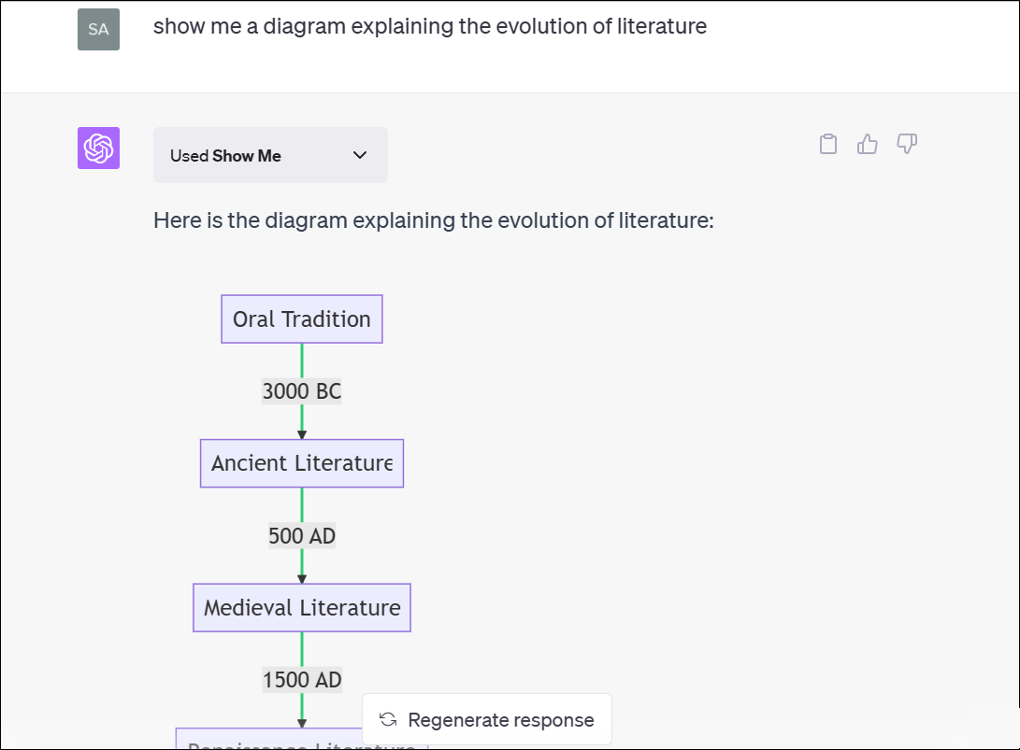The width and height of the screenshot is (1020, 750).
Task: Click the thumbs up icon
Action: pos(868,144)
